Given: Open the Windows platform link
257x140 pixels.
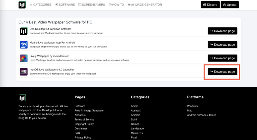Looking at the screenshot, I should (192, 106).
